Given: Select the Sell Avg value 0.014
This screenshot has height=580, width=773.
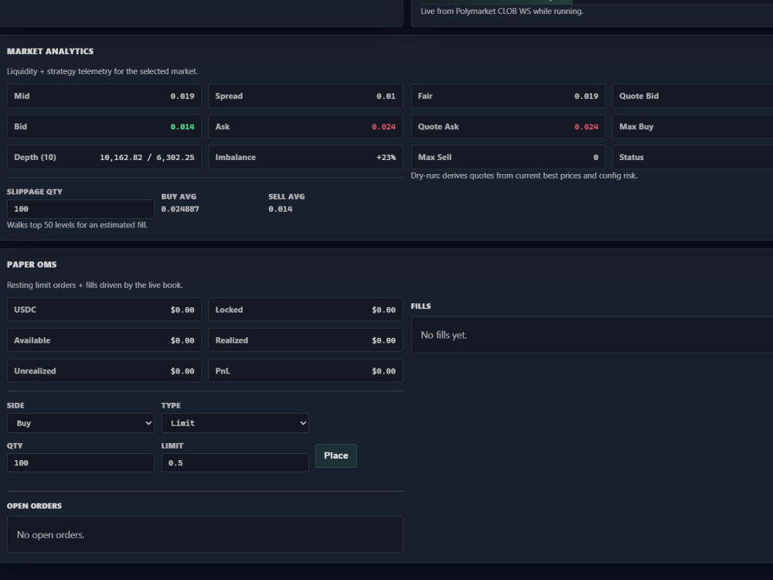Looking at the screenshot, I should (281, 209).
